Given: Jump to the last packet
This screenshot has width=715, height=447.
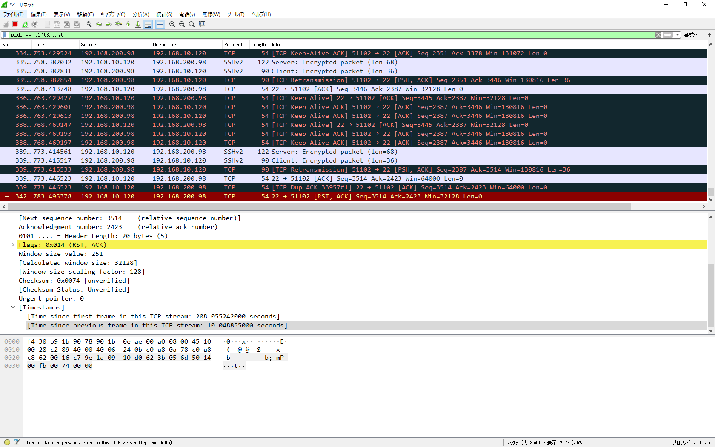Looking at the screenshot, I should (x=138, y=24).
